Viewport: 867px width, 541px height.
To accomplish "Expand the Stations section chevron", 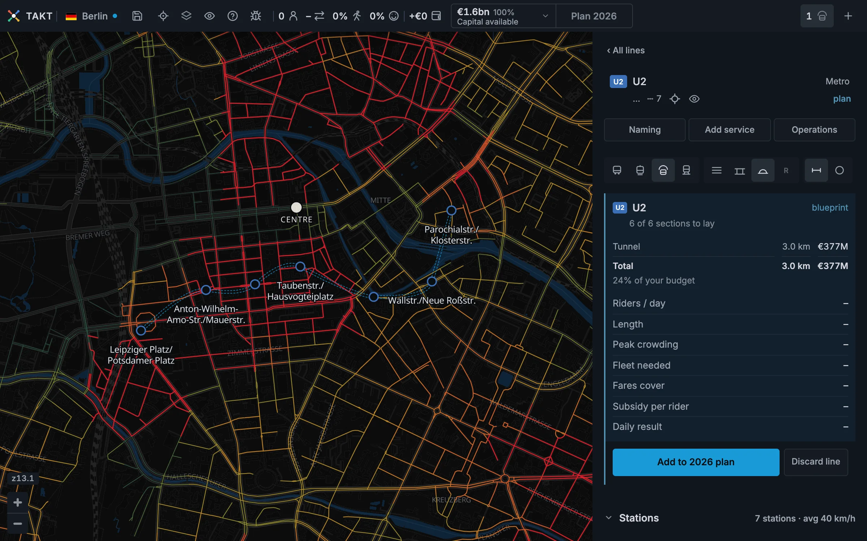I will (609, 518).
